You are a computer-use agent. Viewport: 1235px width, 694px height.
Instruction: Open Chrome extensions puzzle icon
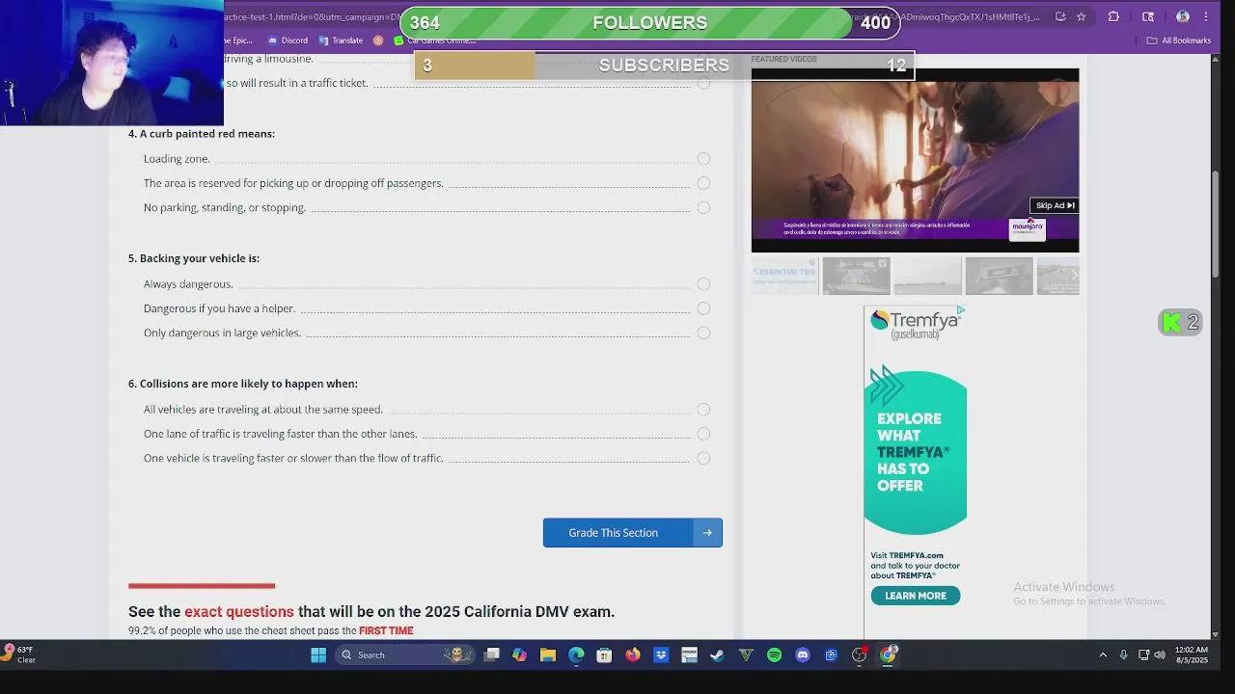[1113, 16]
